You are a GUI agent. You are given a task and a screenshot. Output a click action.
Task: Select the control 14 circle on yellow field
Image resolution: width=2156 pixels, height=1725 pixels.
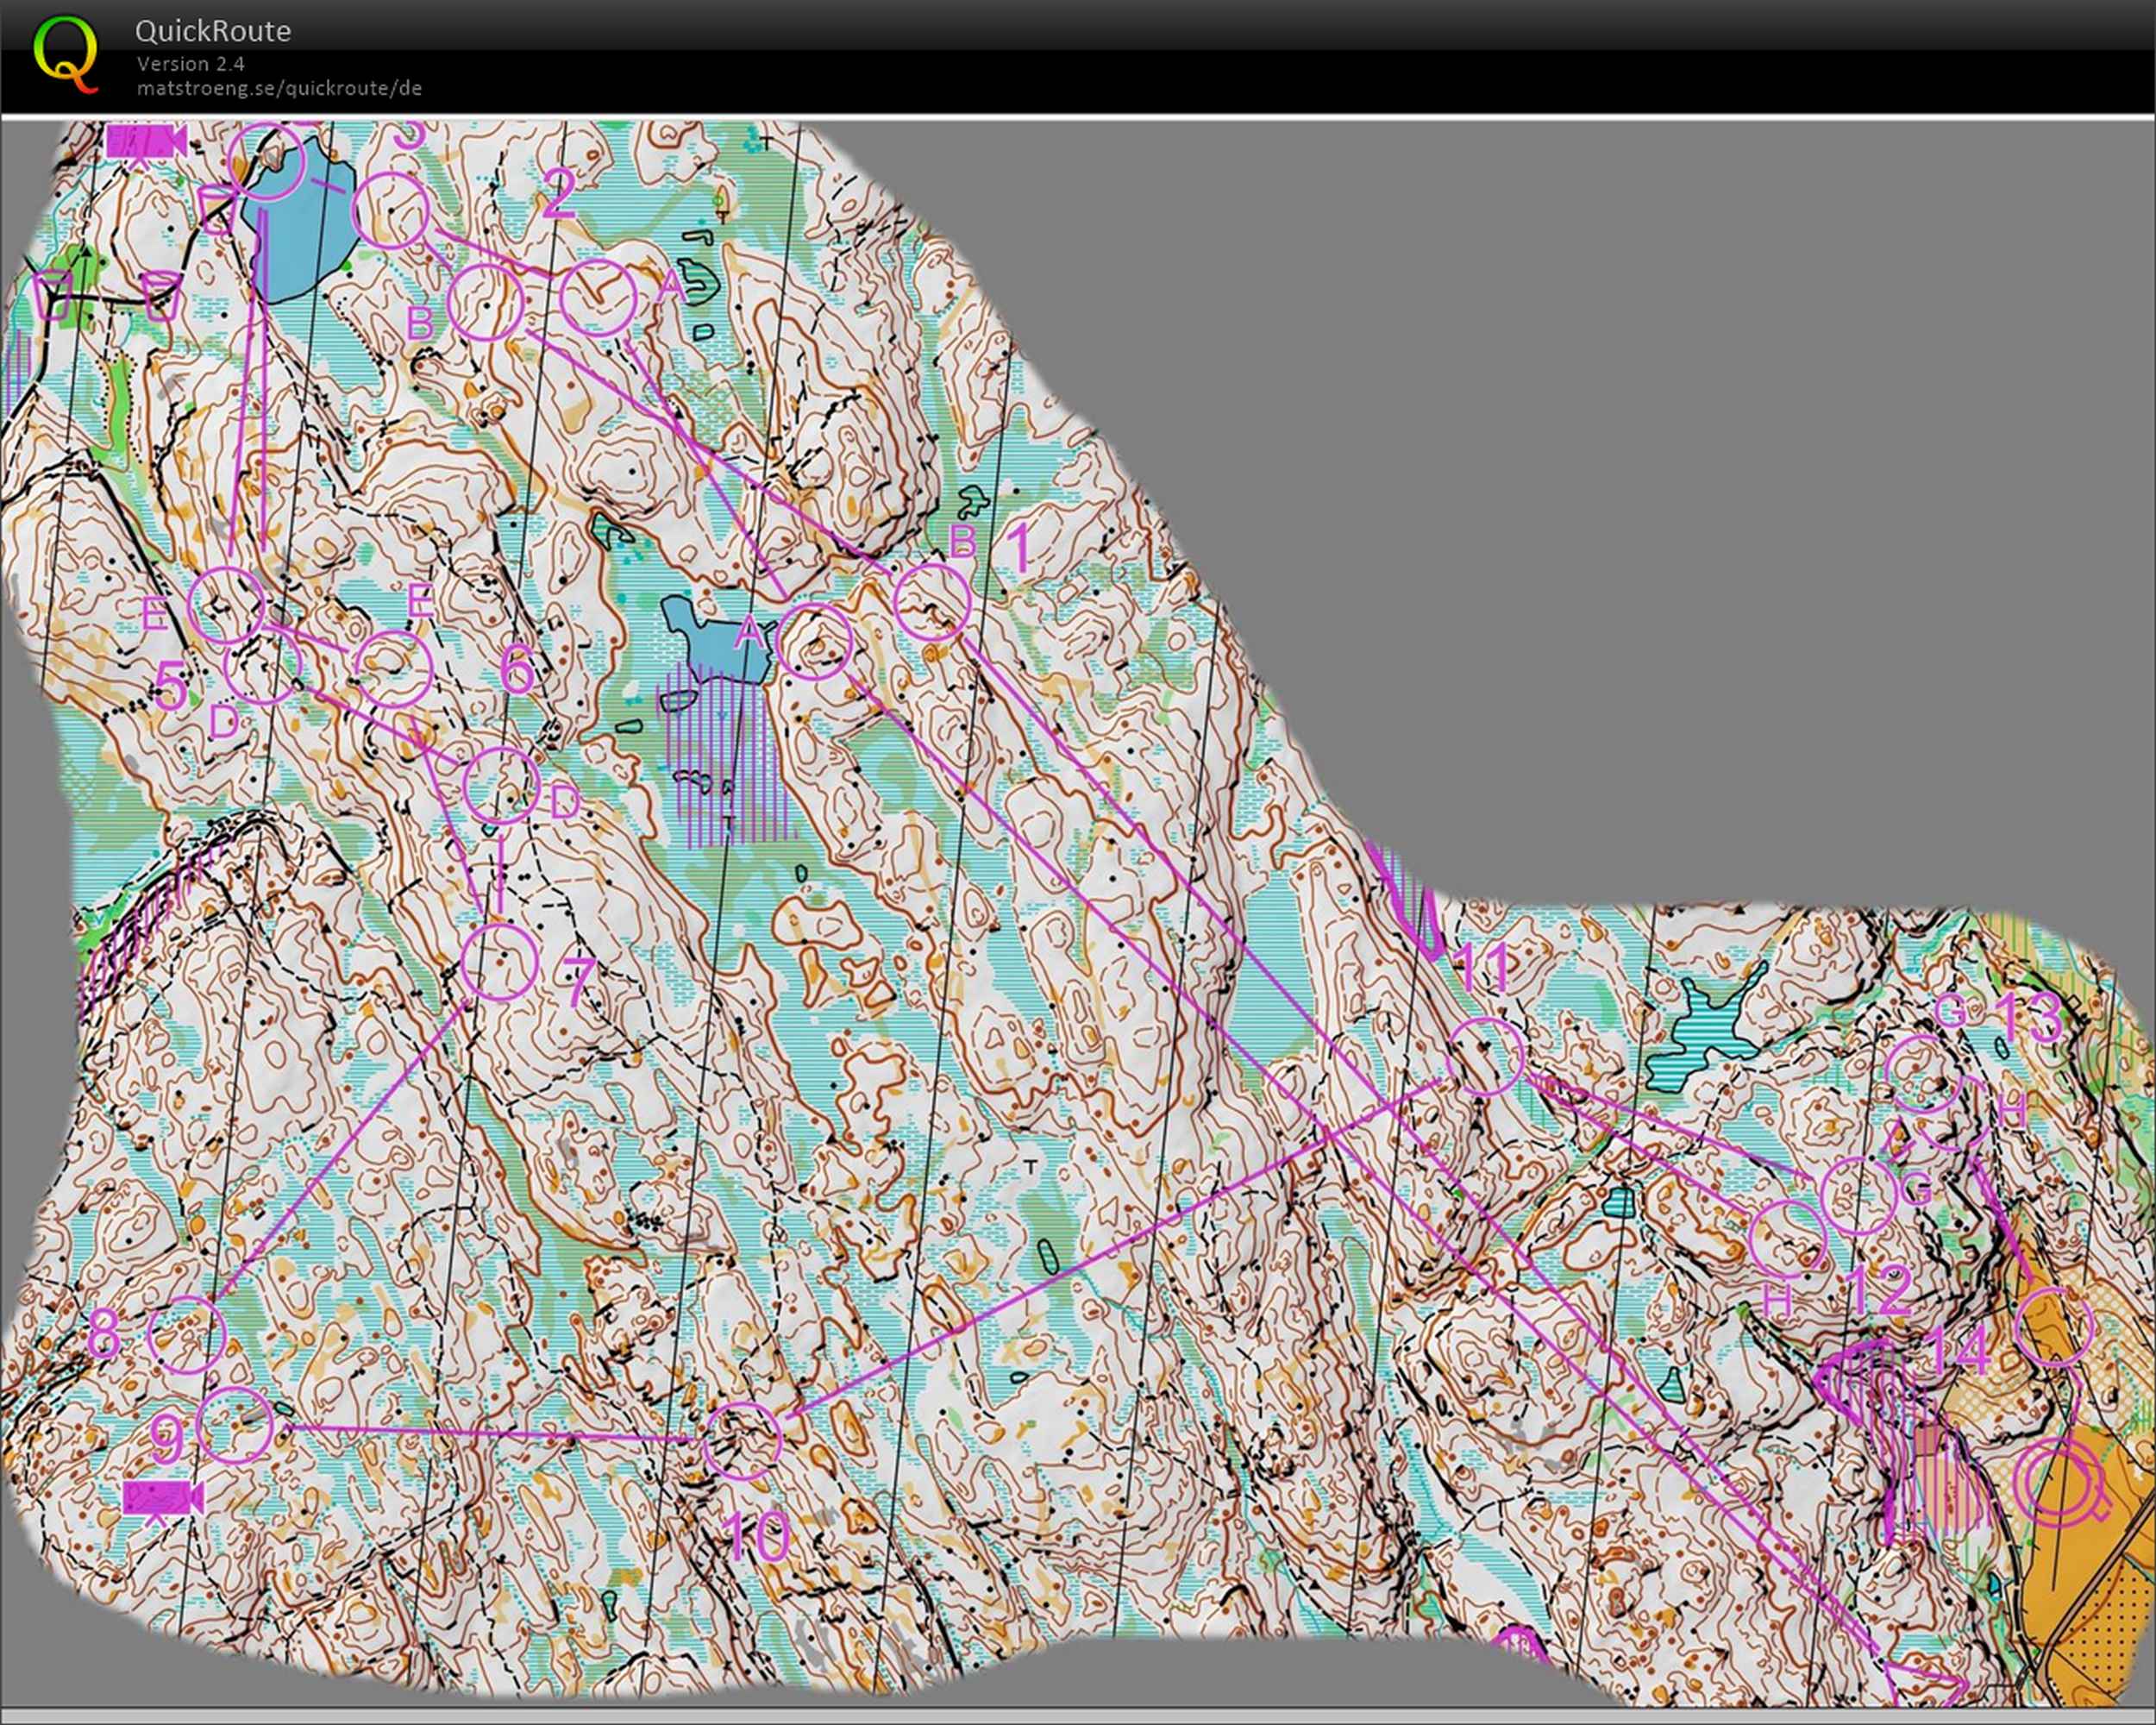(x=2053, y=1327)
